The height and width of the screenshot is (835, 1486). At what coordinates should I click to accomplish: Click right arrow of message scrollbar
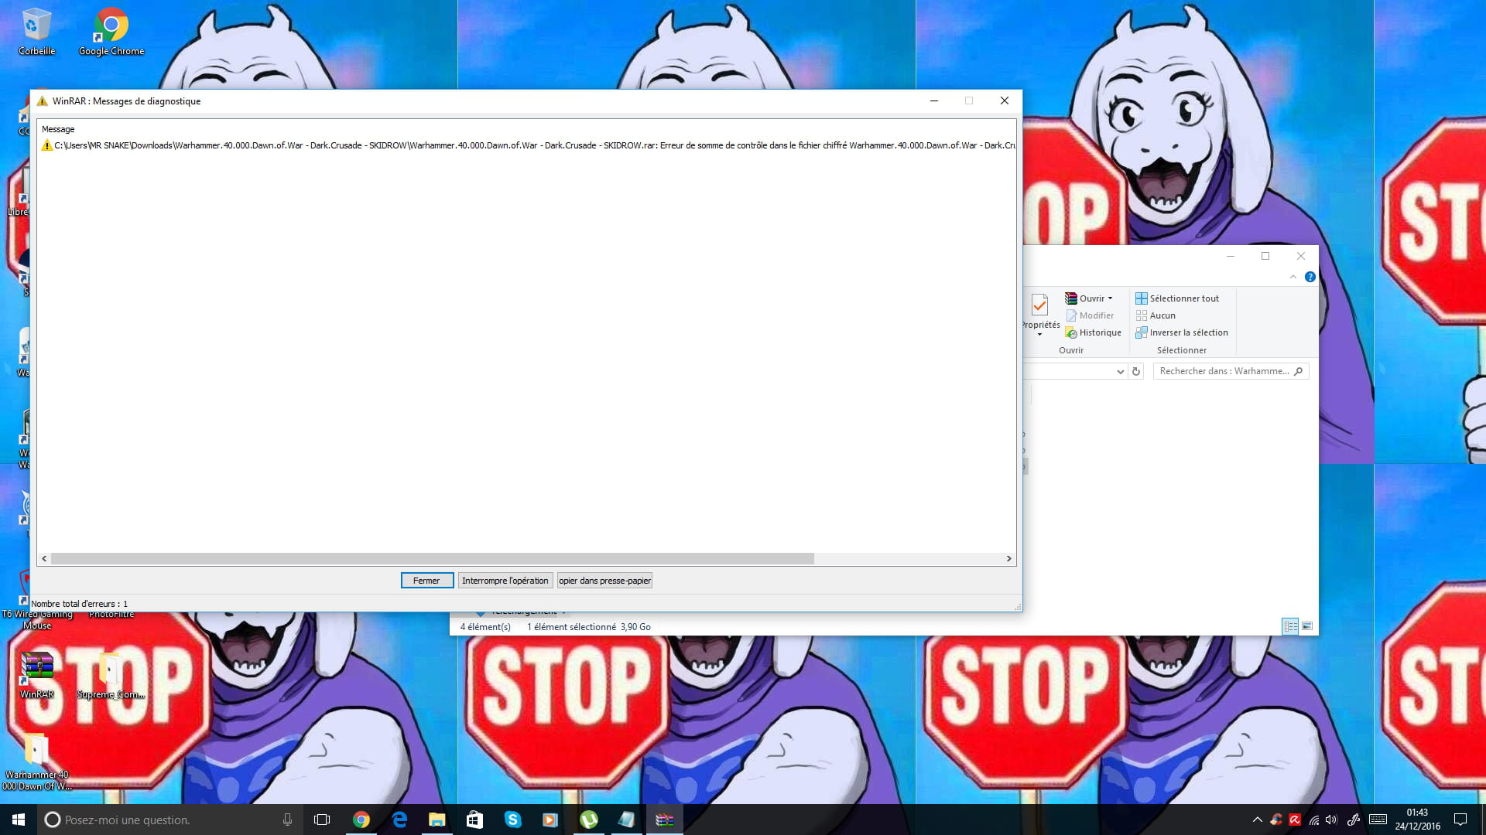[1008, 558]
